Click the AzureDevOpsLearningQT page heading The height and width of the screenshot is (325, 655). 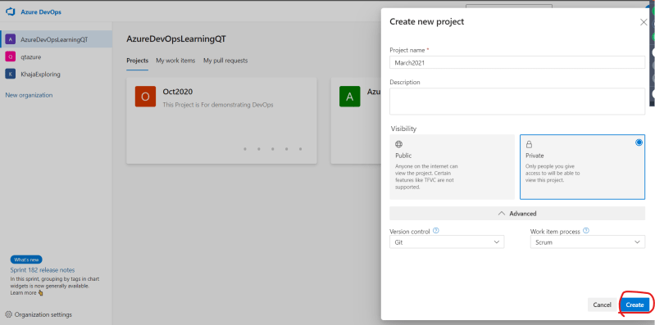[176, 39]
